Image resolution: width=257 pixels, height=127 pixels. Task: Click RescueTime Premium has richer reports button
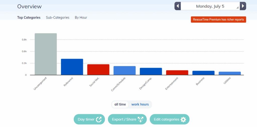pos(218,20)
